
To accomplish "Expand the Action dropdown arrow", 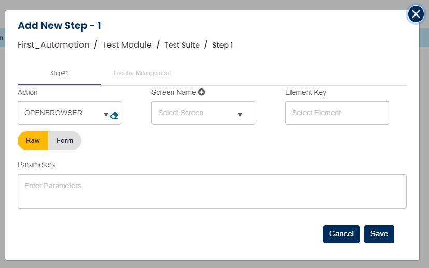I will [106, 115].
